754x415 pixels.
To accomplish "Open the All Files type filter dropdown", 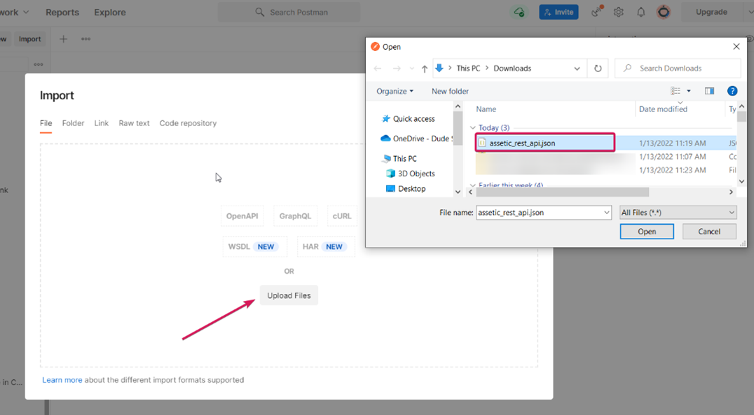I will click(678, 212).
